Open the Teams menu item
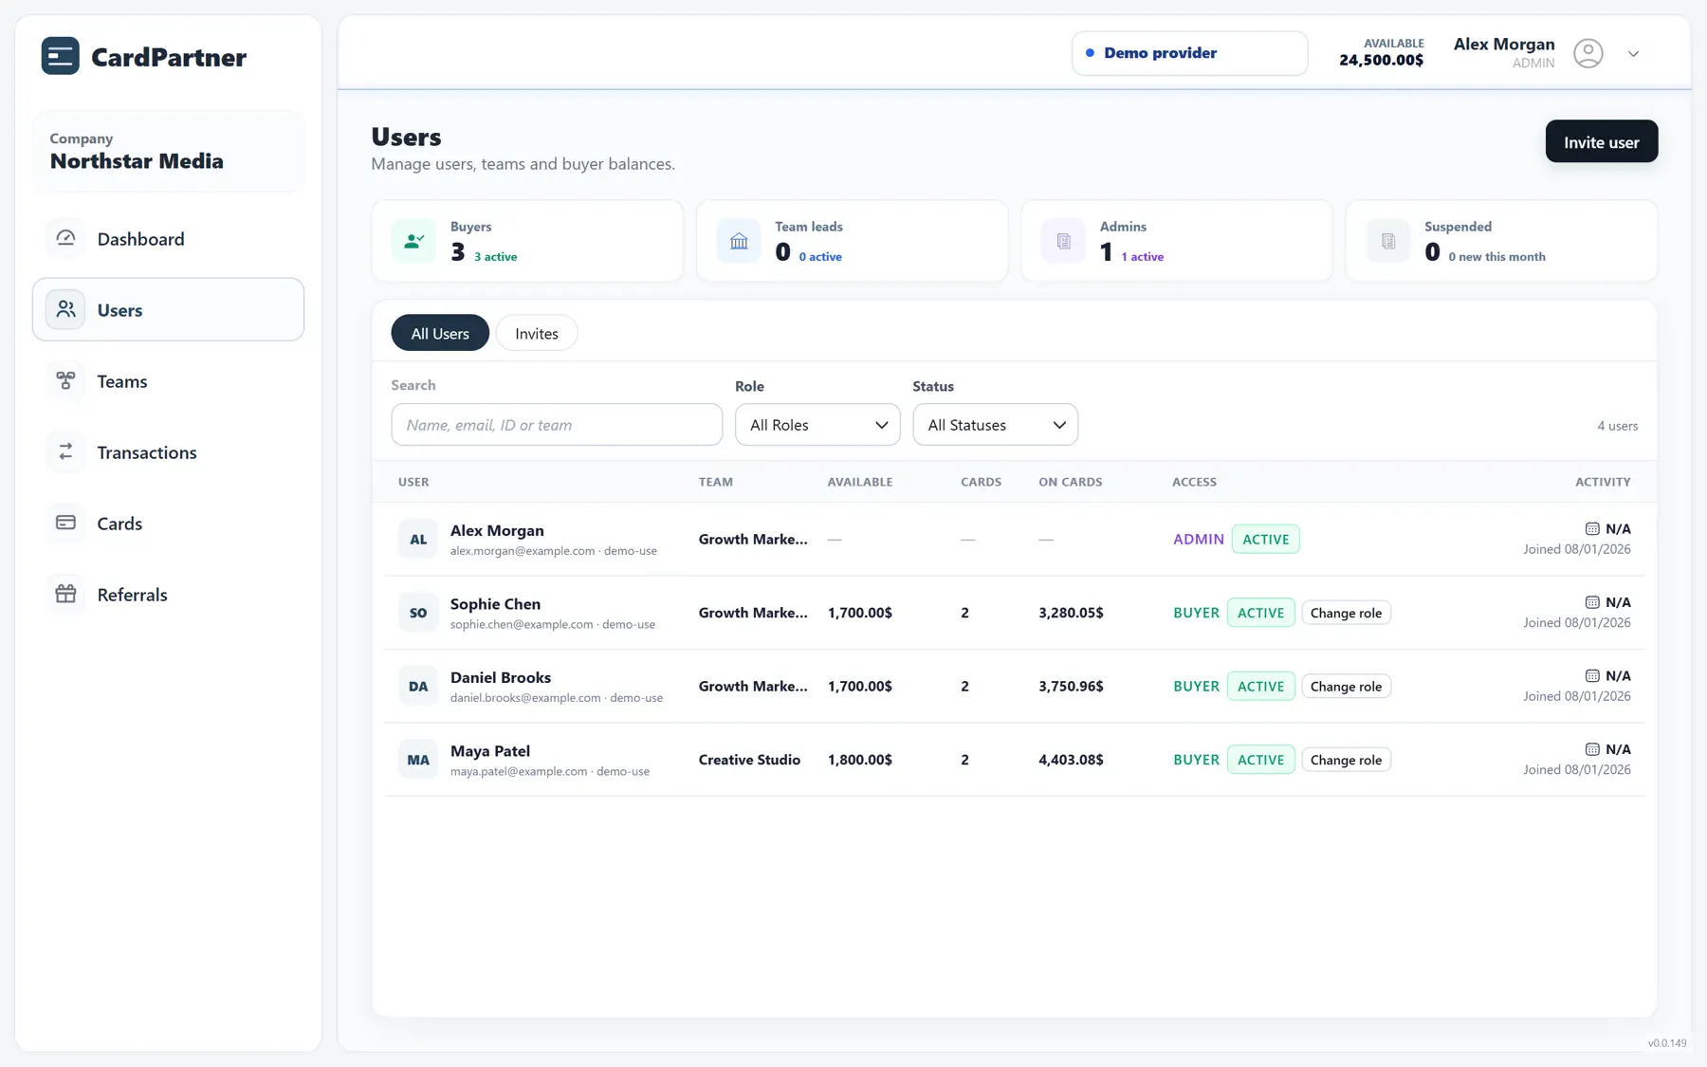 [168, 380]
